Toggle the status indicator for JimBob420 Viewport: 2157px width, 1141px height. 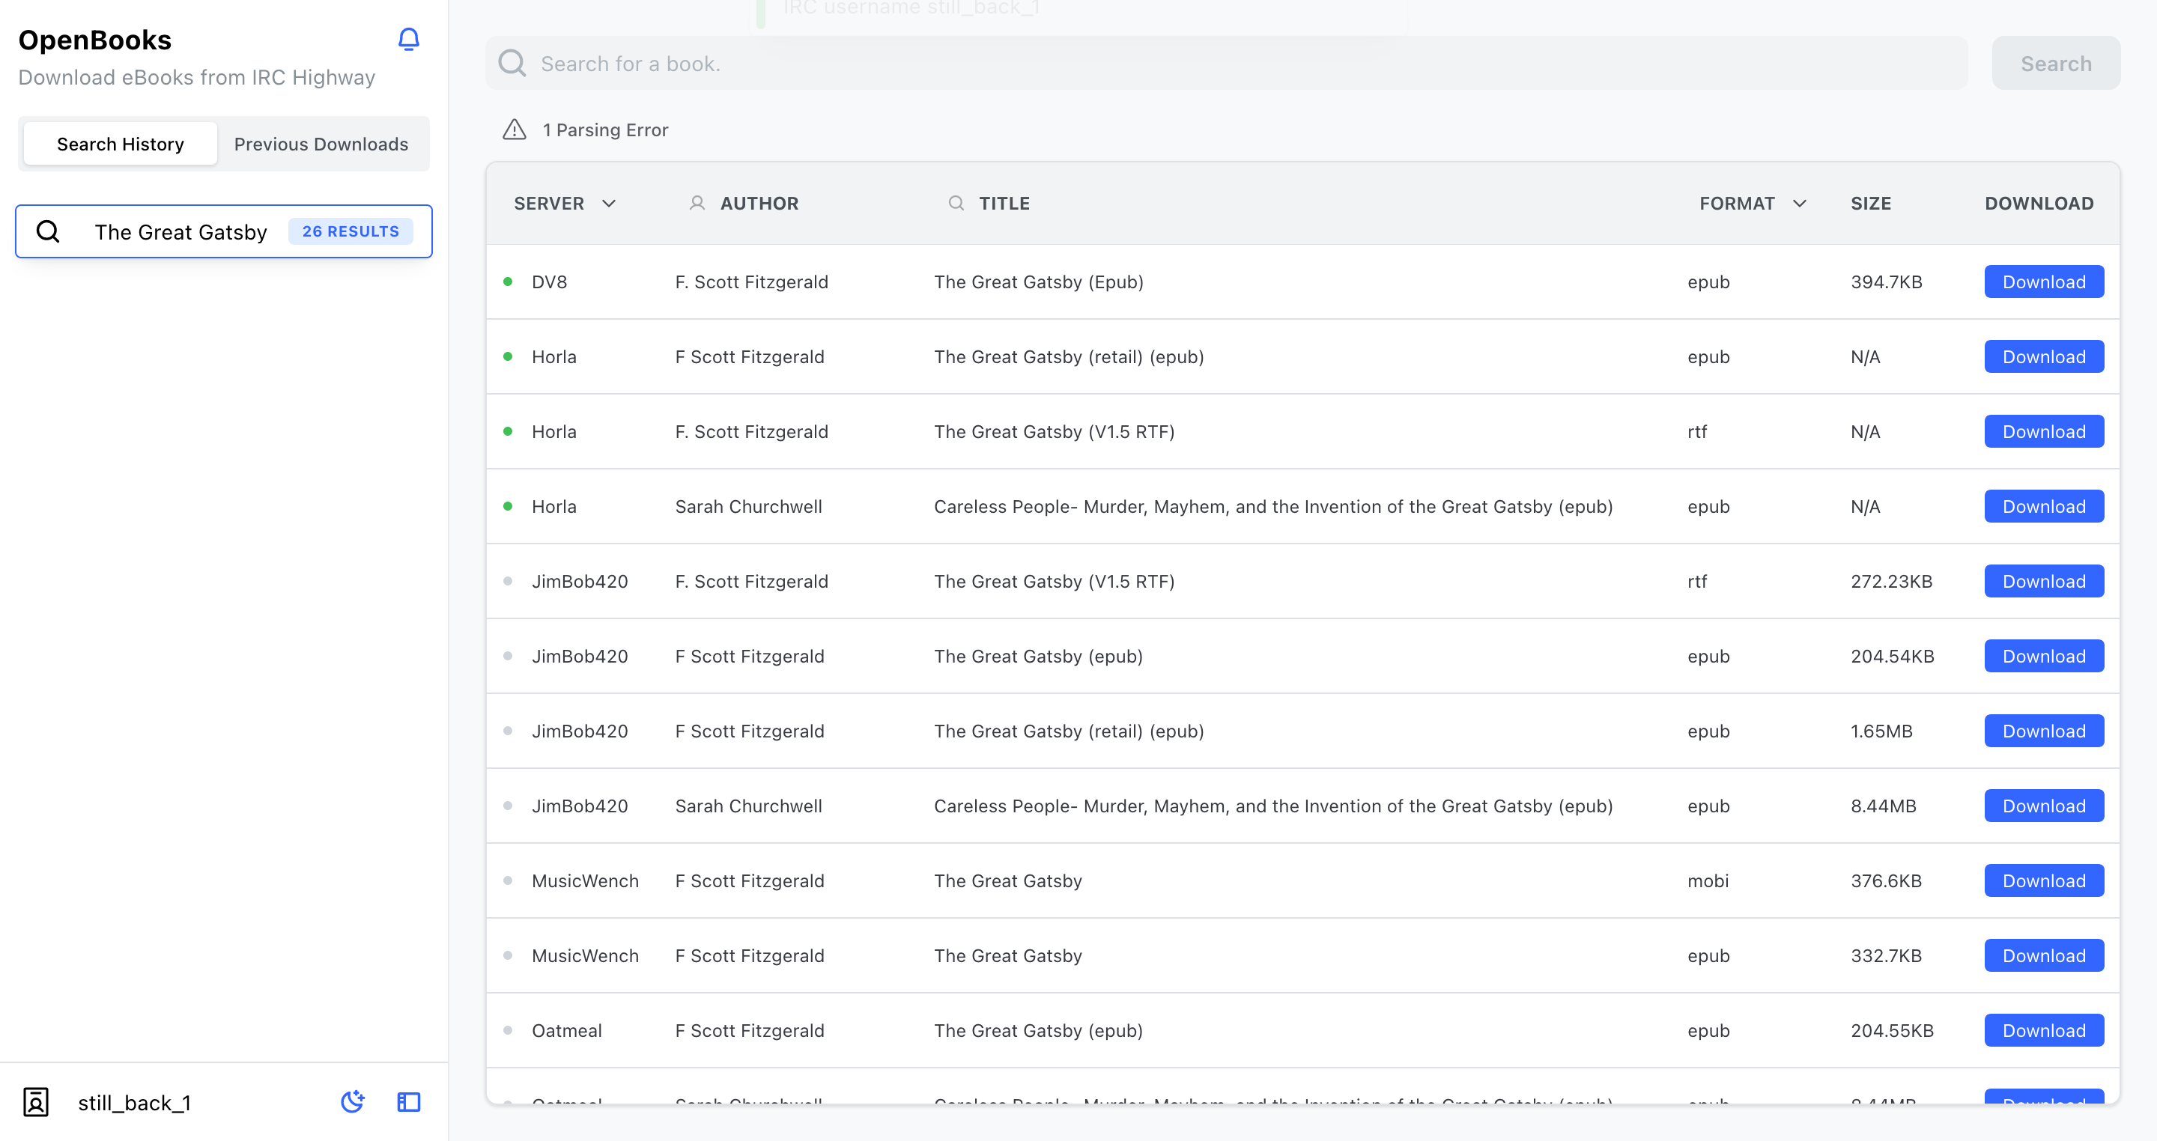click(509, 580)
